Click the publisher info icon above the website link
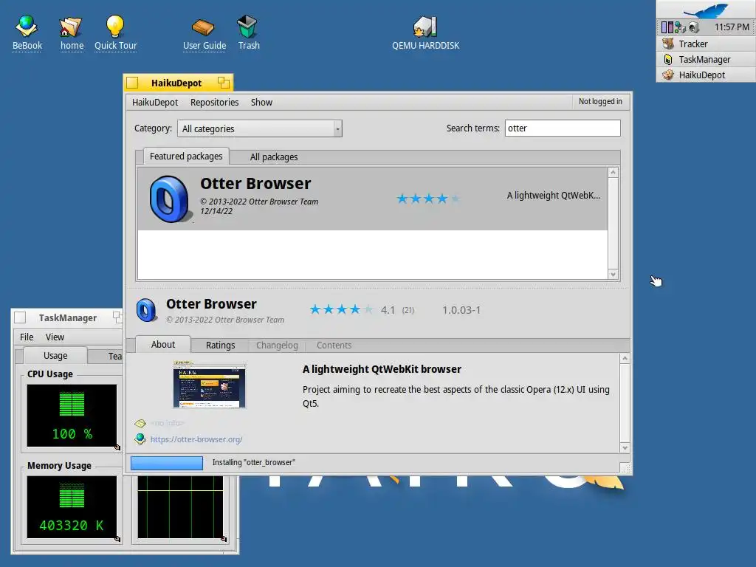The image size is (756, 567). [x=140, y=423]
